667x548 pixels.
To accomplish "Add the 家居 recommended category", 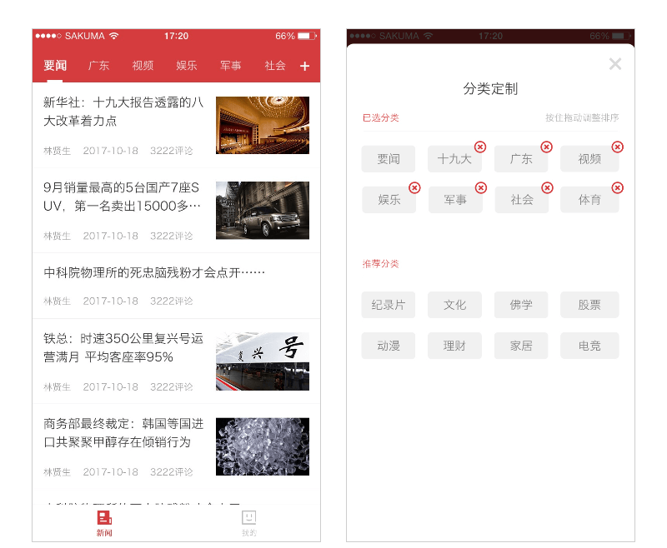I will pyautogui.click(x=521, y=346).
